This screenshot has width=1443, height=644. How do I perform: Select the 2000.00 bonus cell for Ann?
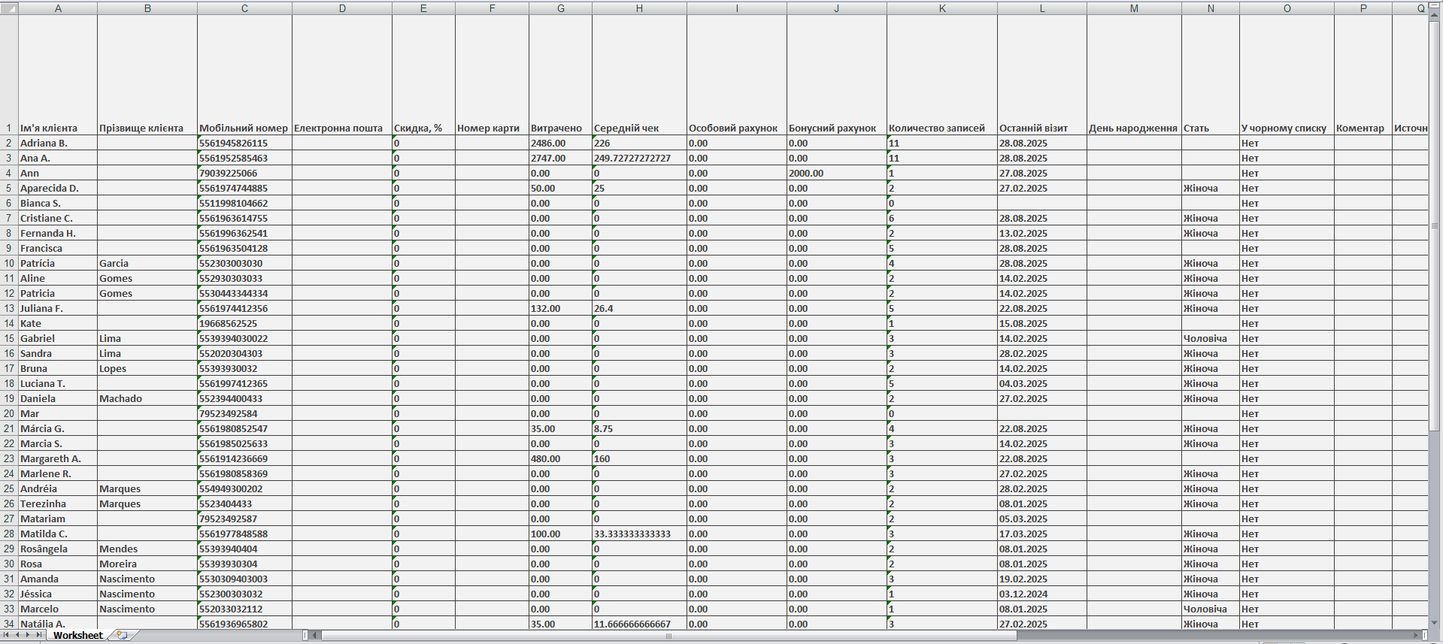tap(836, 173)
